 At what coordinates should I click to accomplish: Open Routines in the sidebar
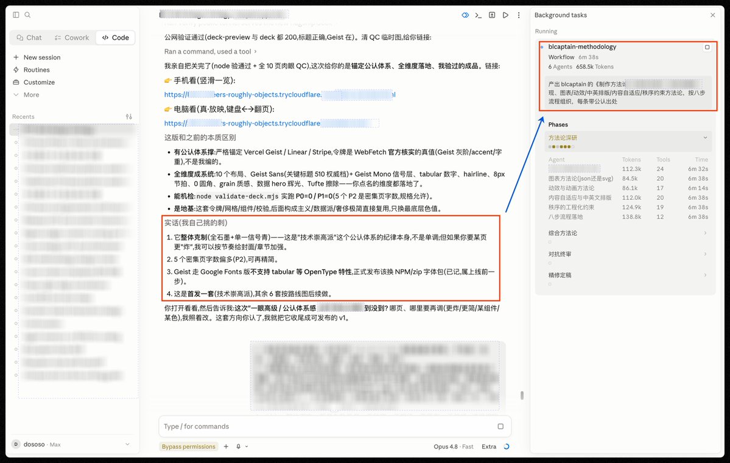(x=32, y=70)
